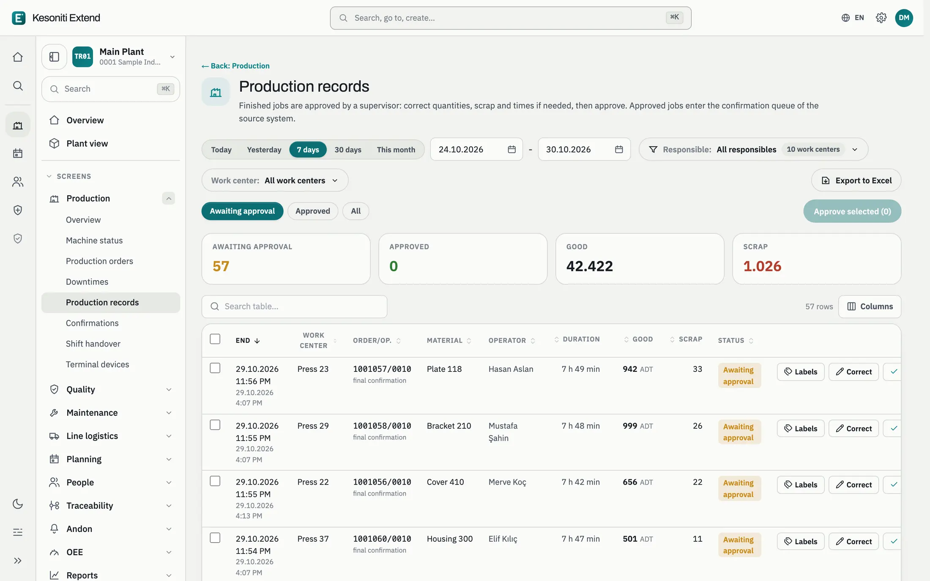930x581 pixels.
Task: Collapse sidebar with panel toggle icon
Action: click(x=54, y=57)
